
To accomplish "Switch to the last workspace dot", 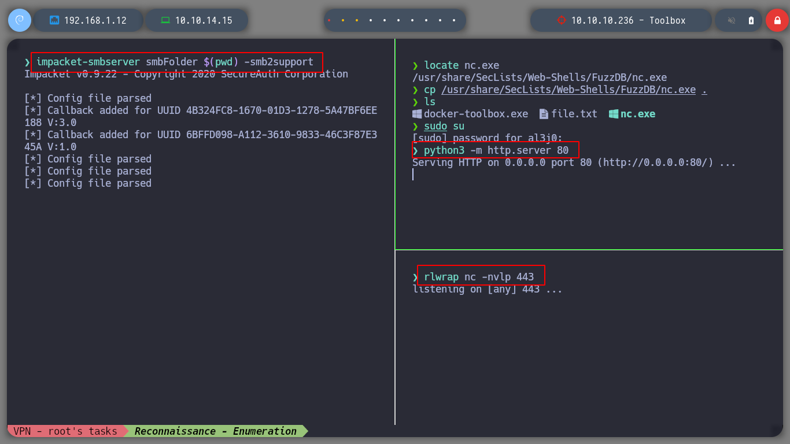I will point(454,20).
